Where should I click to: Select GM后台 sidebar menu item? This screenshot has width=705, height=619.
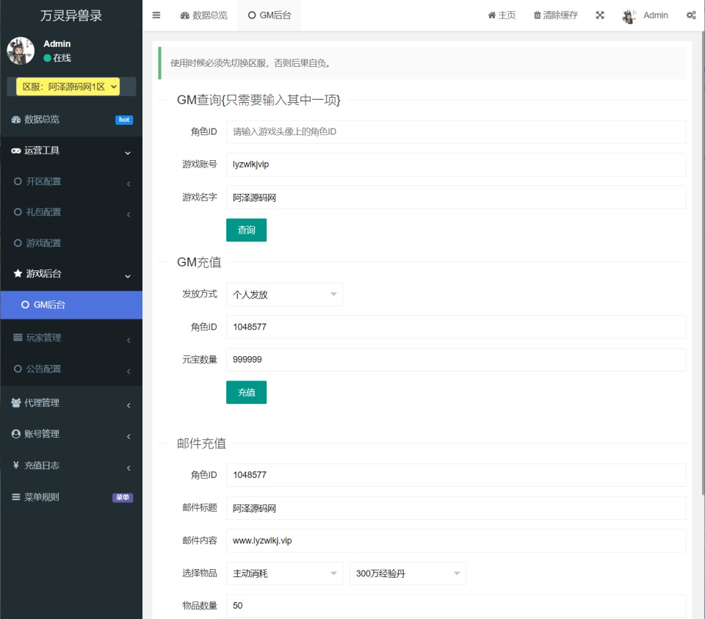71,305
